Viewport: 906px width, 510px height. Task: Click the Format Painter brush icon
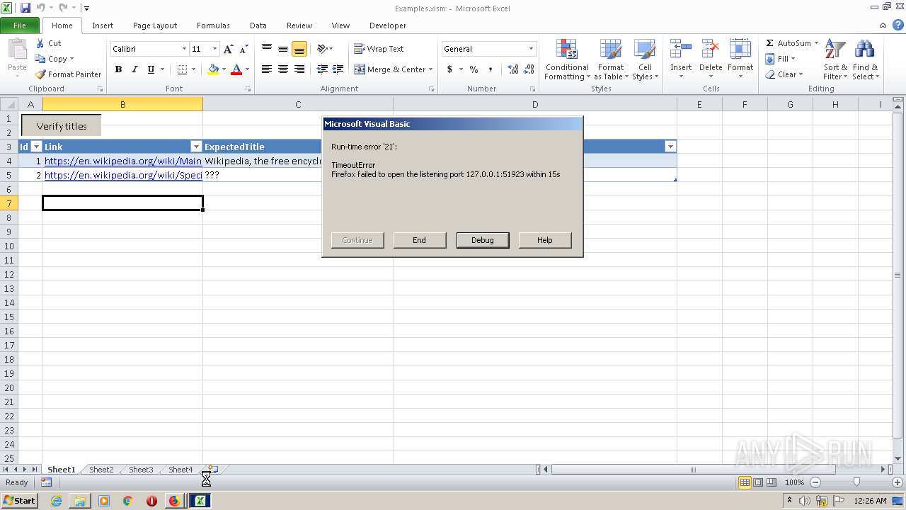click(40, 74)
